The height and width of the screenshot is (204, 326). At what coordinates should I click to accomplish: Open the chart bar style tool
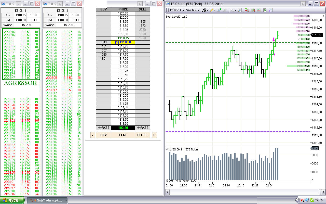[x=204, y=10]
